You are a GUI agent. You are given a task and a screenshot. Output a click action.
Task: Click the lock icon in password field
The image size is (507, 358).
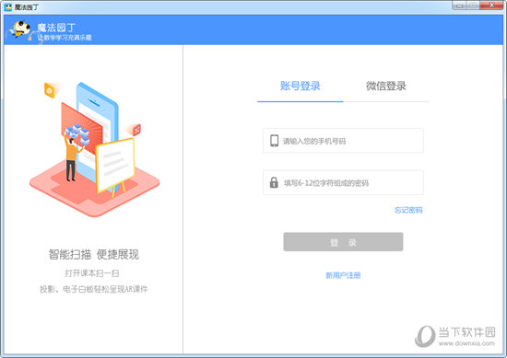coord(274,182)
